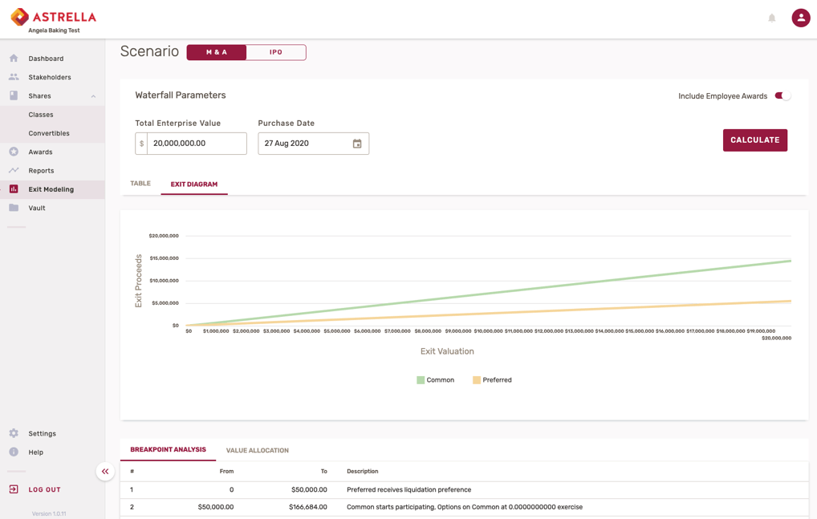Click the Shares book icon
Image resolution: width=817 pixels, height=519 pixels.
pos(14,95)
